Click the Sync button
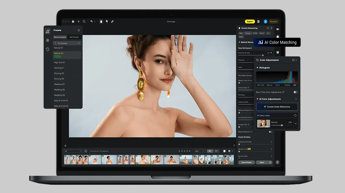Screen dimensions: 345x193 tap(262, 162)
